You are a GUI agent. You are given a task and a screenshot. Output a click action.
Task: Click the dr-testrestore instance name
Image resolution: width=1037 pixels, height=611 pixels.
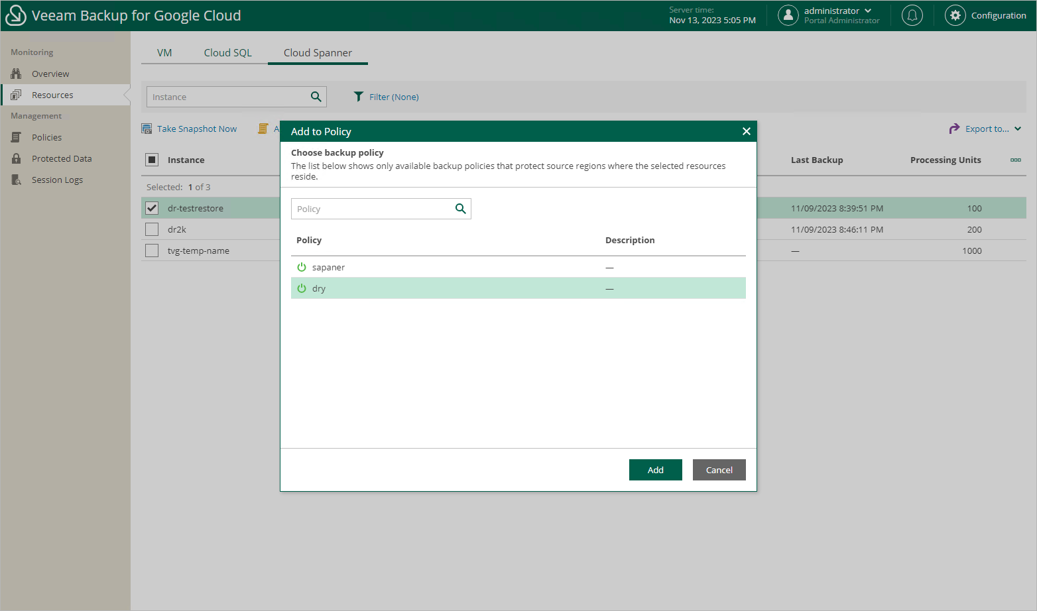(196, 208)
